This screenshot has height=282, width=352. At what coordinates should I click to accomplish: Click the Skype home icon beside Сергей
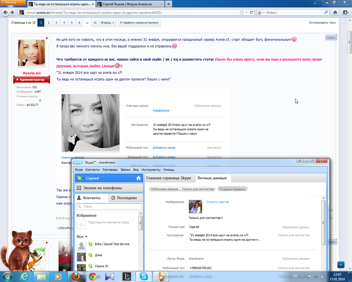click(138, 178)
